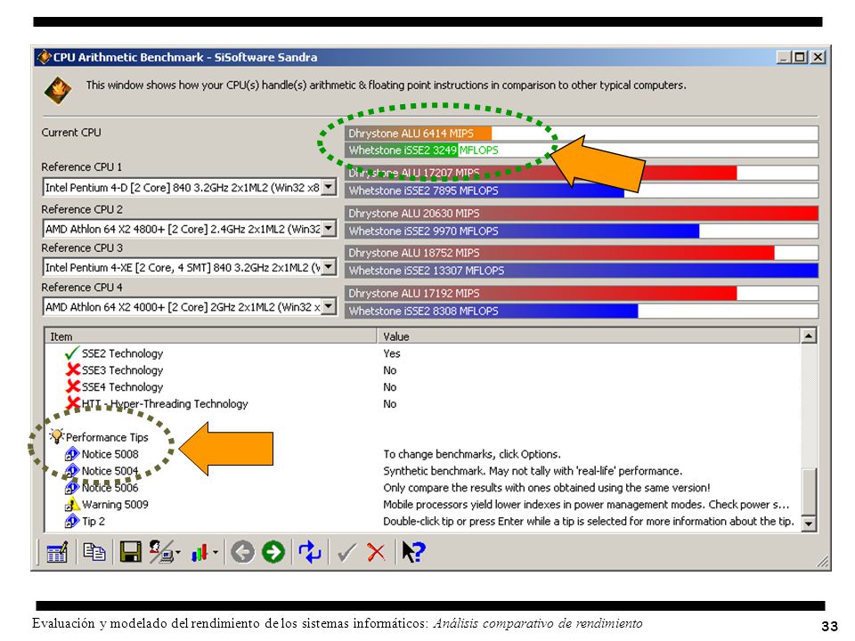Screen dimensions: 855x641
Task: Click the blue Refresh arrows icon
Action: (310, 552)
